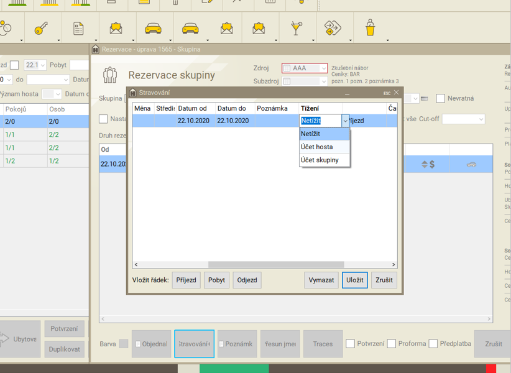511x373 pixels.
Task: Check the Předplatba checkbox
Action: pos(433,344)
